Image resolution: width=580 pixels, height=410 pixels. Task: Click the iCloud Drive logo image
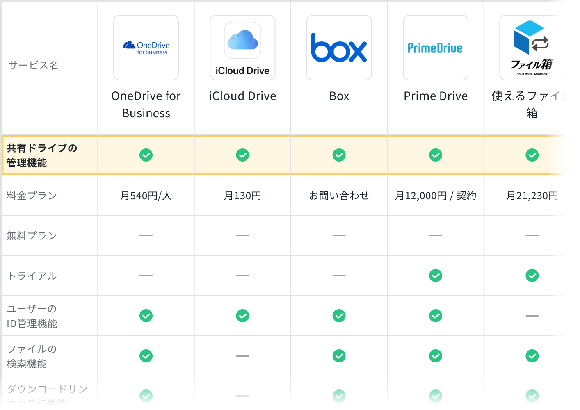242,48
